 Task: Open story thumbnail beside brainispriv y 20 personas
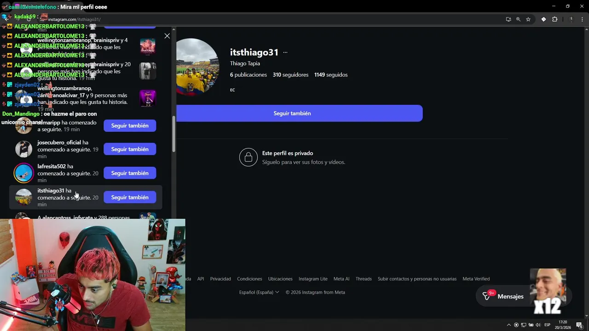coord(148,71)
